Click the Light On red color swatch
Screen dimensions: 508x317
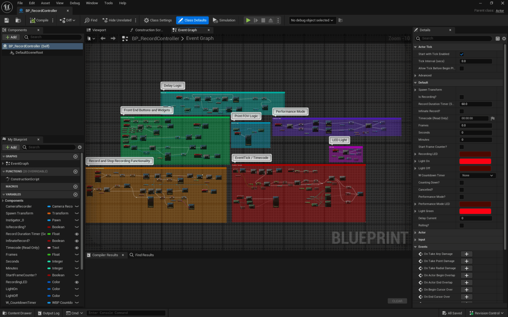click(475, 161)
